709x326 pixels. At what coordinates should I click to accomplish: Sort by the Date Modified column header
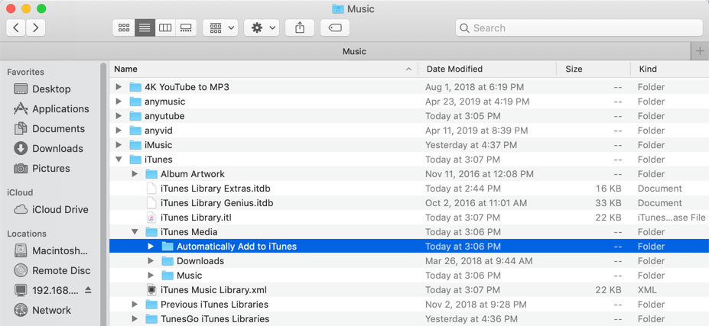(x=487, y=69)
